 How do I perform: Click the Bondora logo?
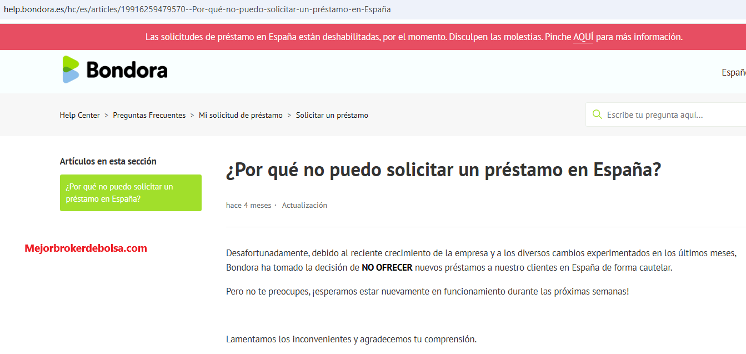[115, 69]
